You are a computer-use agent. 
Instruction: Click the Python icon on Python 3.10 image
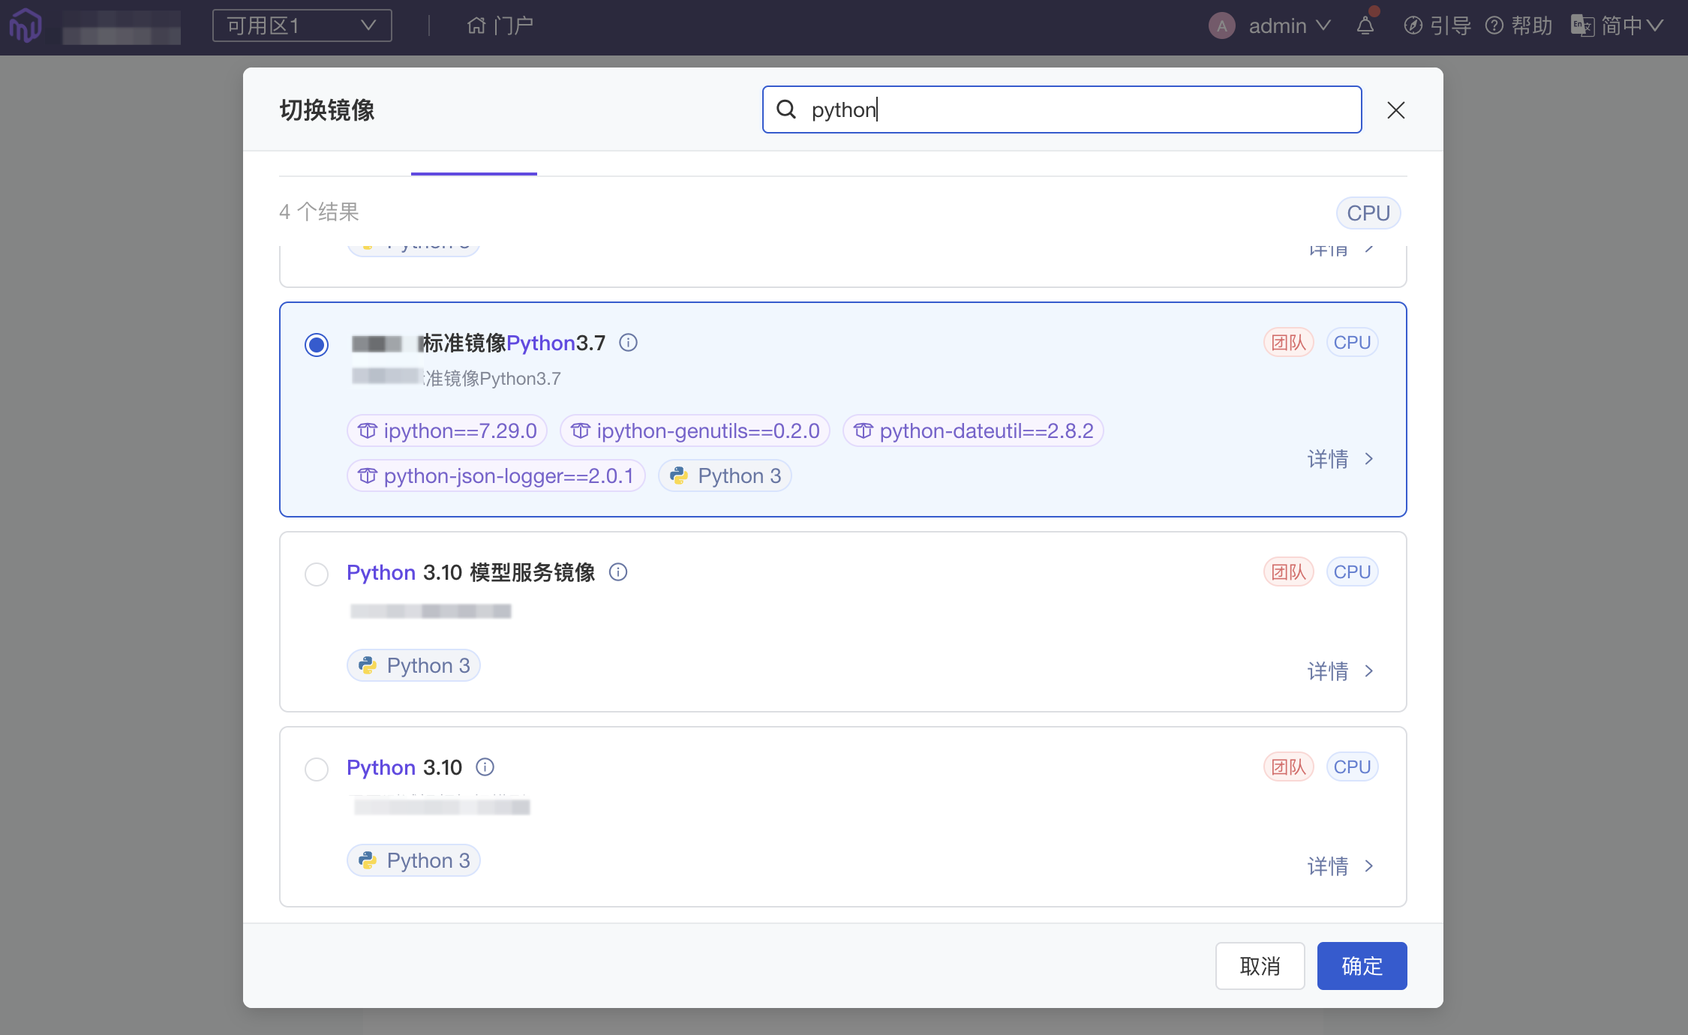pos(368,860)
